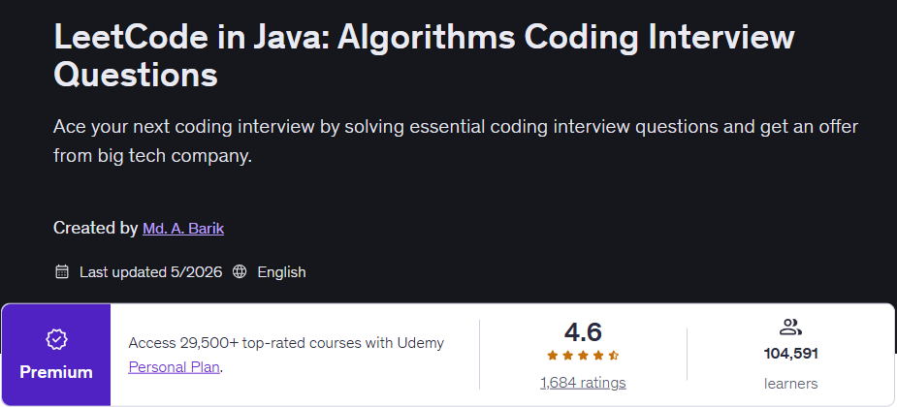Screen dimensions: 897x407
Task: Click the Premium badge checkmark icon
Action: point(56,340)
